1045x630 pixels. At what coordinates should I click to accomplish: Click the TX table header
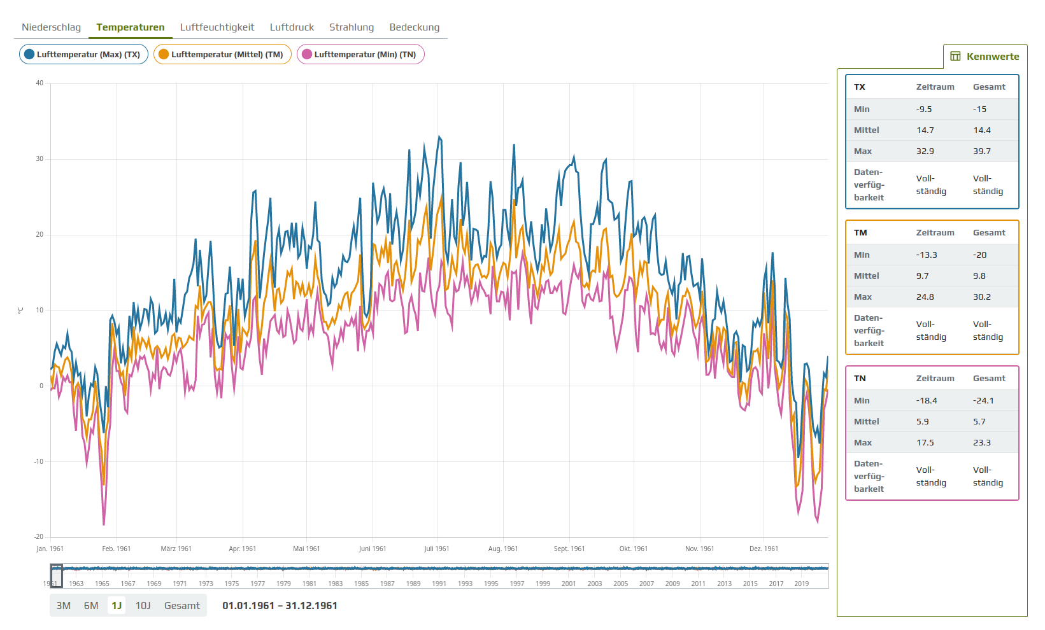coord(860,87)
